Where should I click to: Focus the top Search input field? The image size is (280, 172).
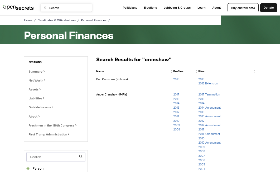click(x=66, y=8)
